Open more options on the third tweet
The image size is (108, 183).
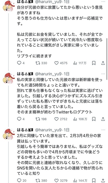click(103, 130)
